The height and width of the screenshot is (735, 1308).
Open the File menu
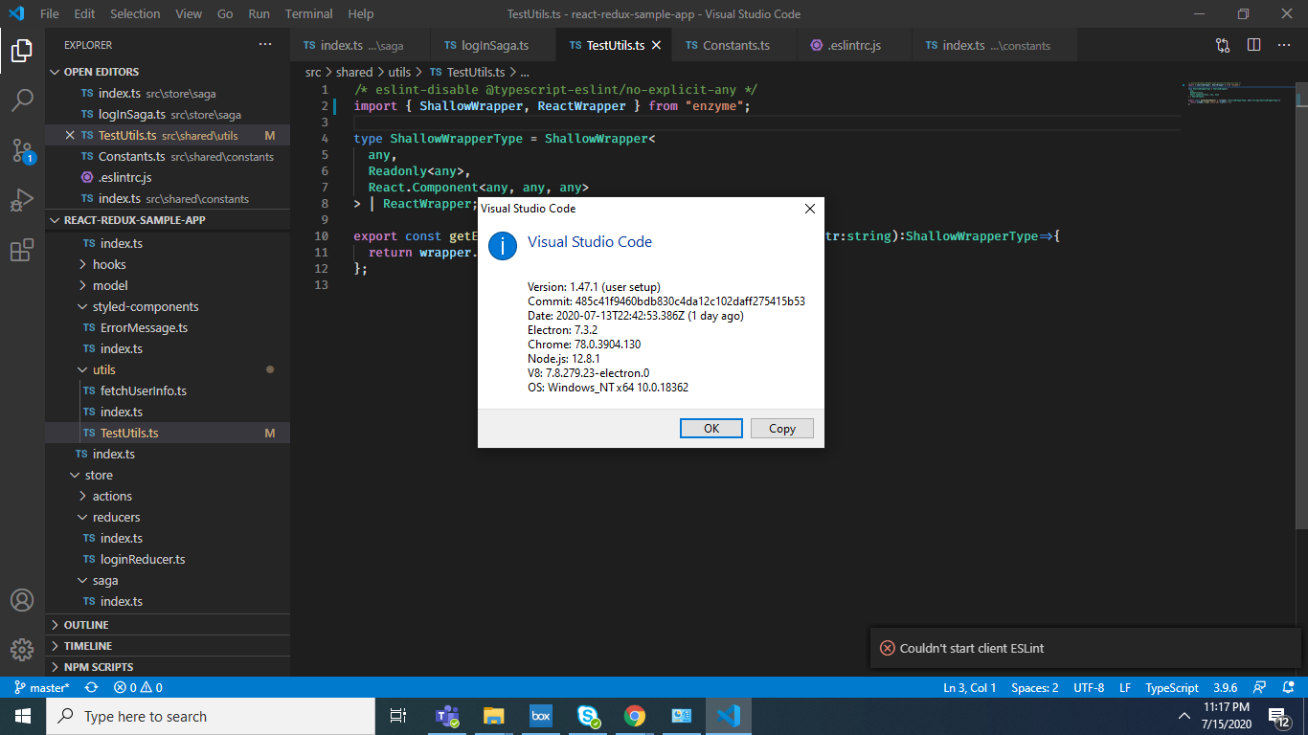[x=50, y=13]
